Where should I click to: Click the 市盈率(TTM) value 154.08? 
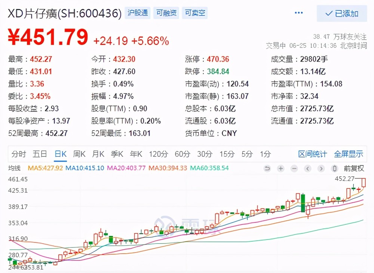click(x=331, y=84)
